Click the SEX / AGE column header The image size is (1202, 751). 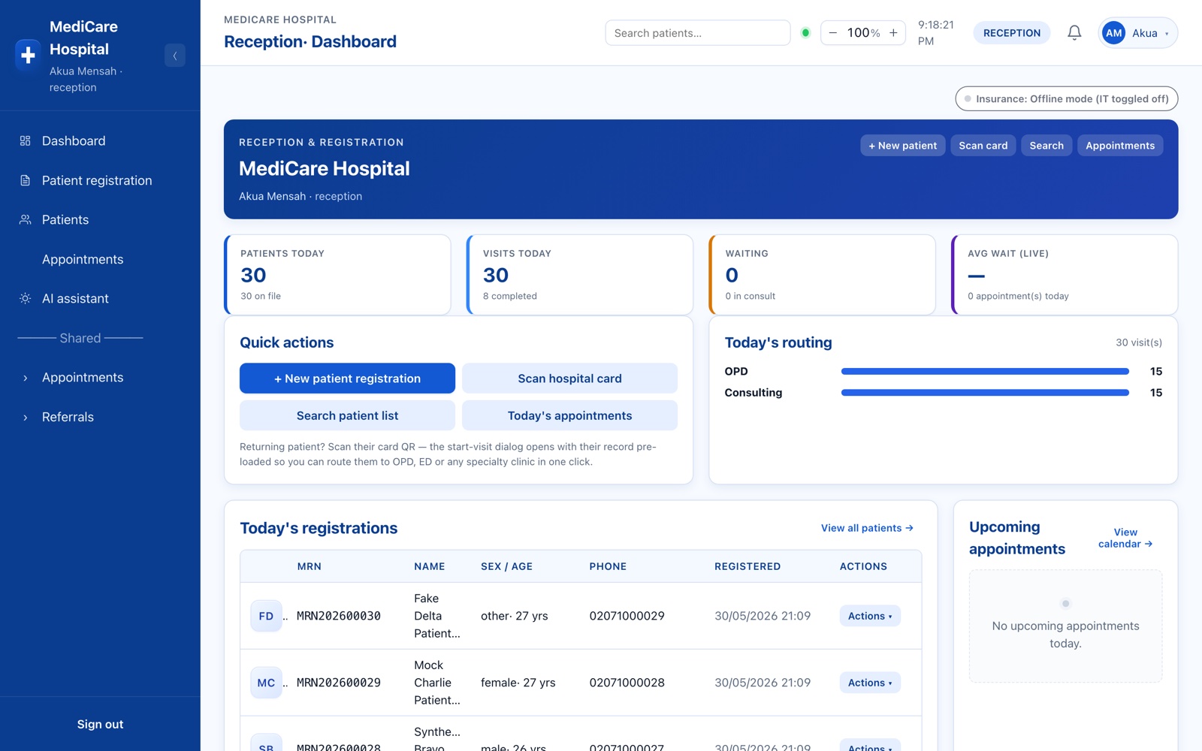click(506, 566)
